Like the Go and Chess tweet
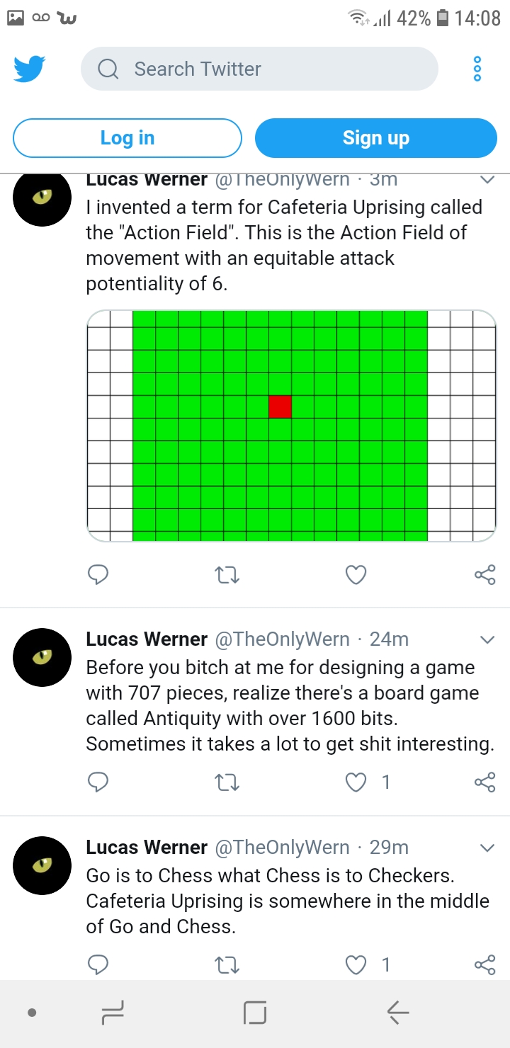 point(356,964)
